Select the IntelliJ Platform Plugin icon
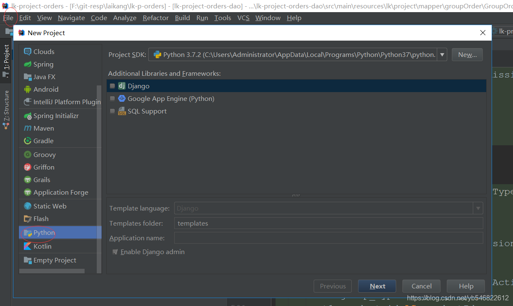Viewport: 513px width, 306px height. coord(28,102)
